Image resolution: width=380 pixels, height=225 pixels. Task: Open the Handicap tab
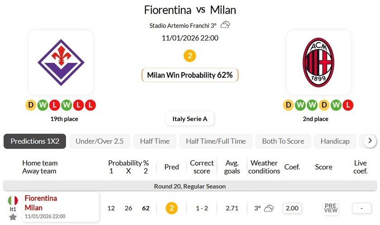[x=335, y=141]
